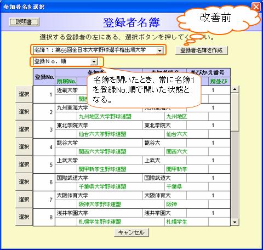Click 札幌学生野球連盟 affiliation cell
The height and width of the screenshot is (250, 263).
pyautogui.click(x=121, y=221)
